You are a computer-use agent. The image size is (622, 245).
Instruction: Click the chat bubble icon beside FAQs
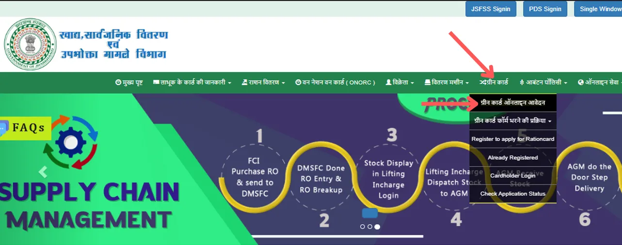pyautogui.click(x=4, y=129)
